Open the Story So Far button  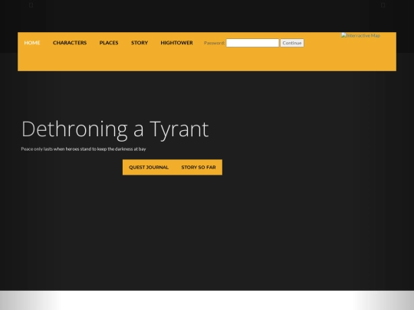pyautogui.click(x=199, y=168)
